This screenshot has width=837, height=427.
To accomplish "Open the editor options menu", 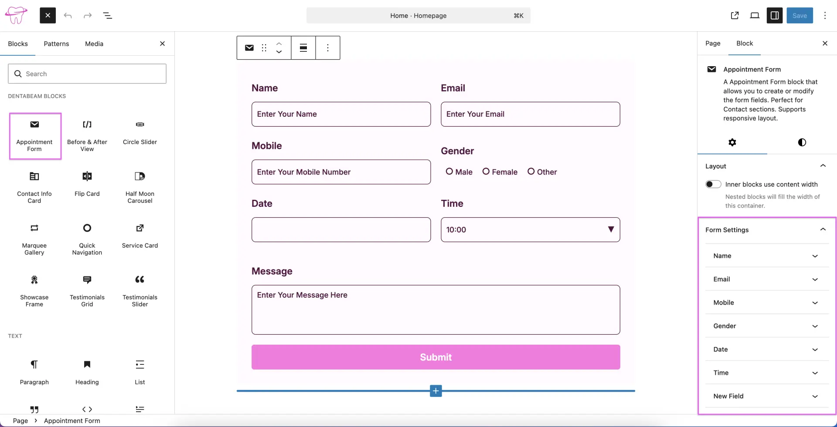I will [x=825, y=15].
